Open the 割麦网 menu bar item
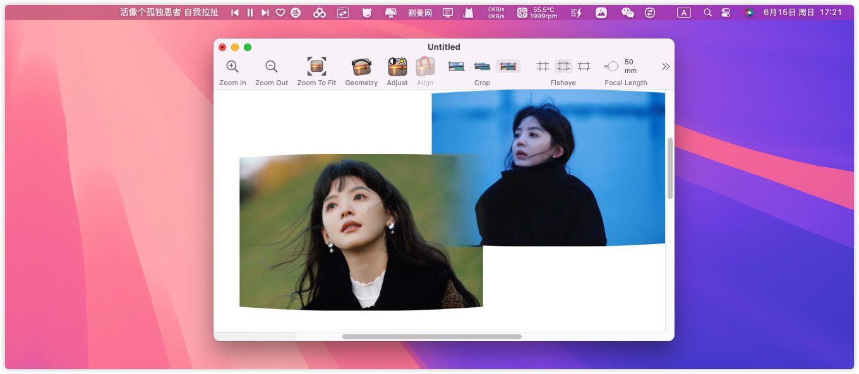This screenshot has height=374, width=859. [x=420, y=13]
